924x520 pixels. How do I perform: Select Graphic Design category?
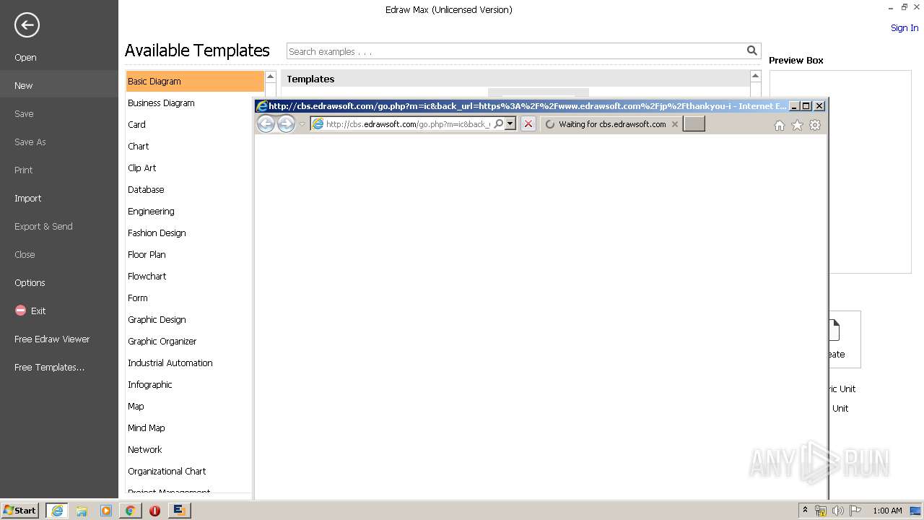pos(189,320)
